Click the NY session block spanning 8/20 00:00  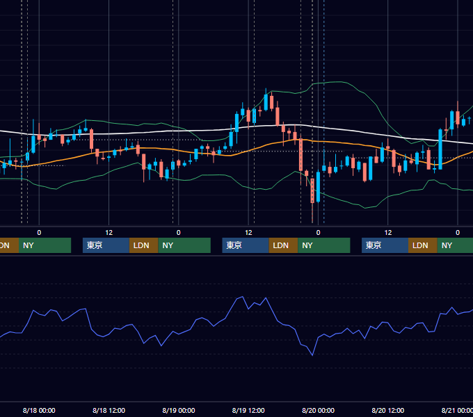pos(324,245)
